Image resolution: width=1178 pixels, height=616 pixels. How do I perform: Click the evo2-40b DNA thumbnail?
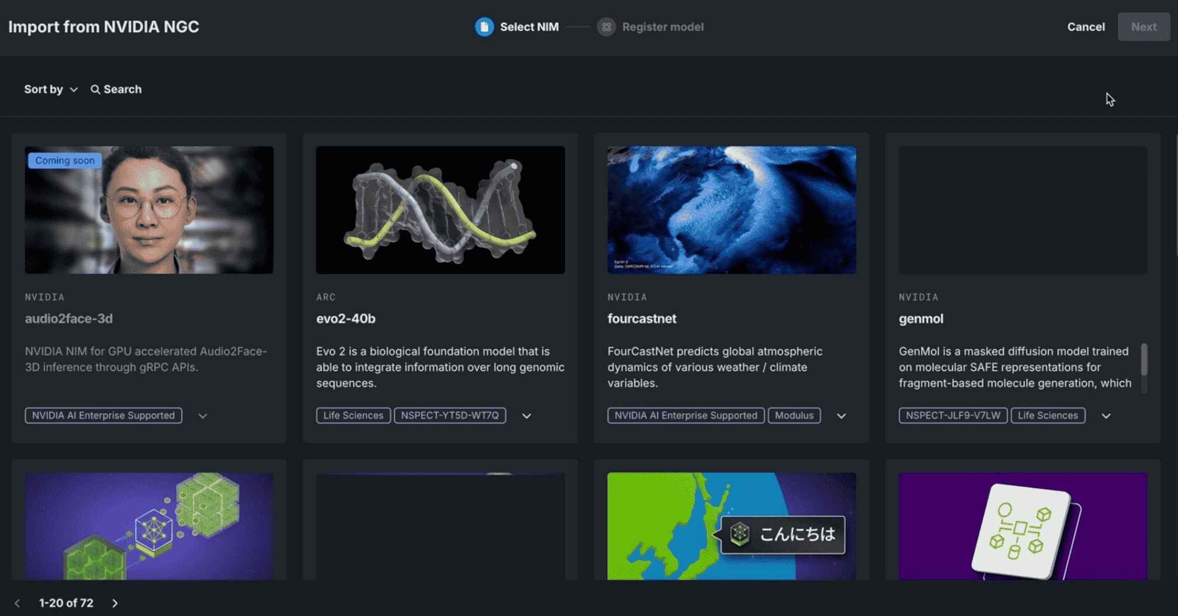point(440,210)
